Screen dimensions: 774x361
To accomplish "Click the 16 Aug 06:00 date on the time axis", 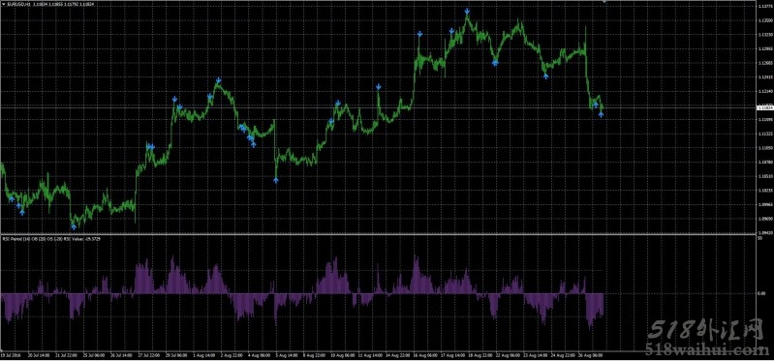I will (425, 354).
